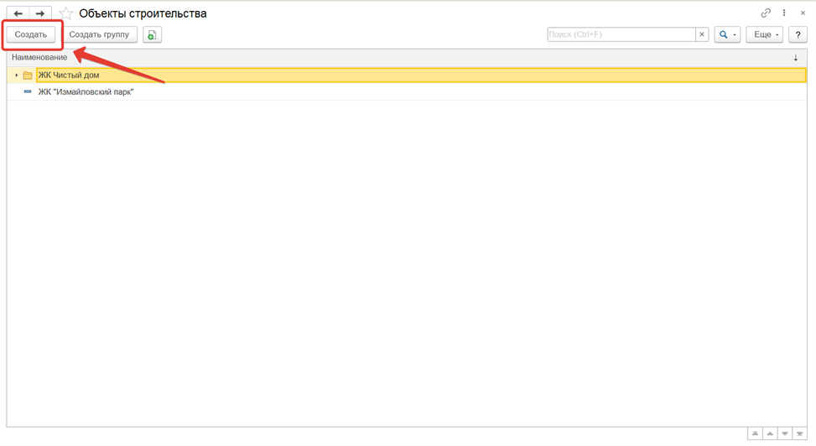Copy the link using the chain icon
Screen dimensions: 816x446
pyautogui.click(x=766, y=13)
